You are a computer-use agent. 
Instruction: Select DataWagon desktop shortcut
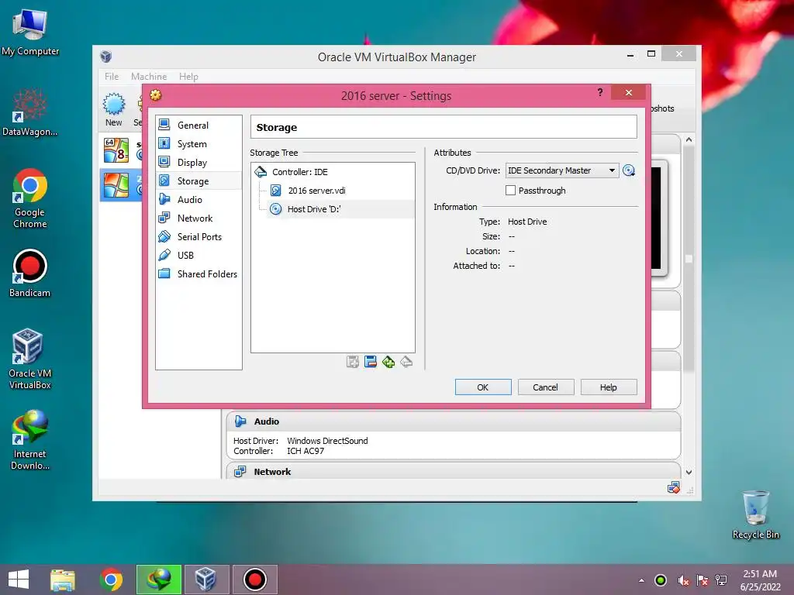[30, 112]
